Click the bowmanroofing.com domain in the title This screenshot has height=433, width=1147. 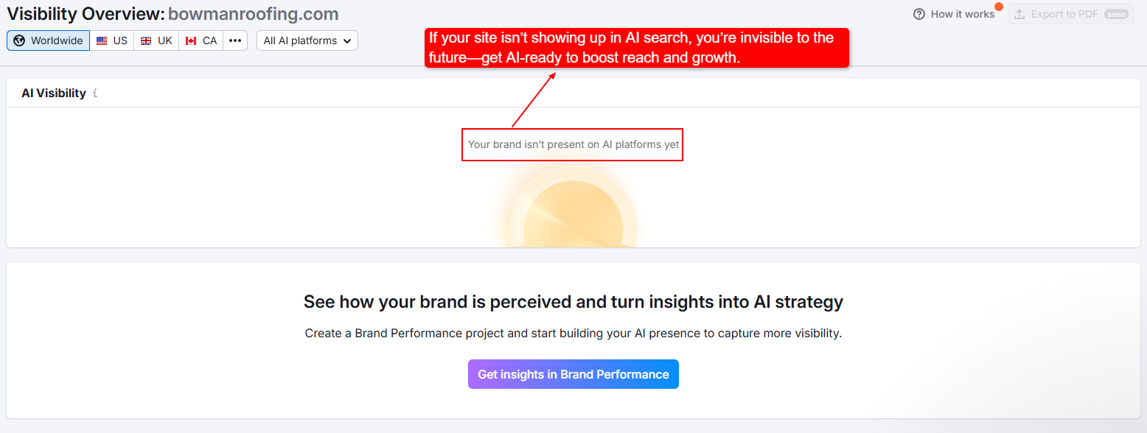point(253,14)
